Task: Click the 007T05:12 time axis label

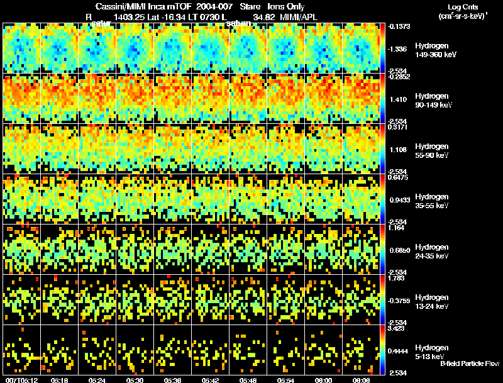Action: point(22,380)
